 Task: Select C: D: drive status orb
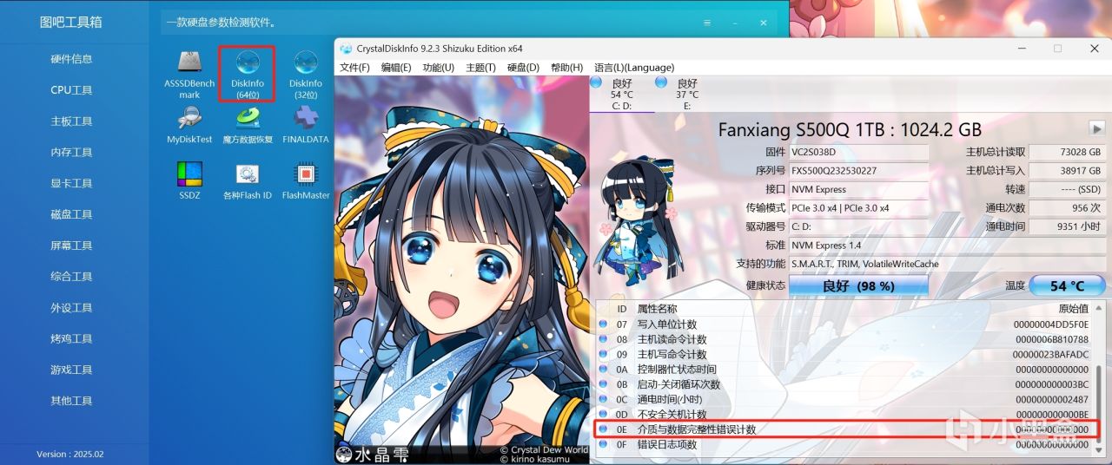(x=596, y=82)
